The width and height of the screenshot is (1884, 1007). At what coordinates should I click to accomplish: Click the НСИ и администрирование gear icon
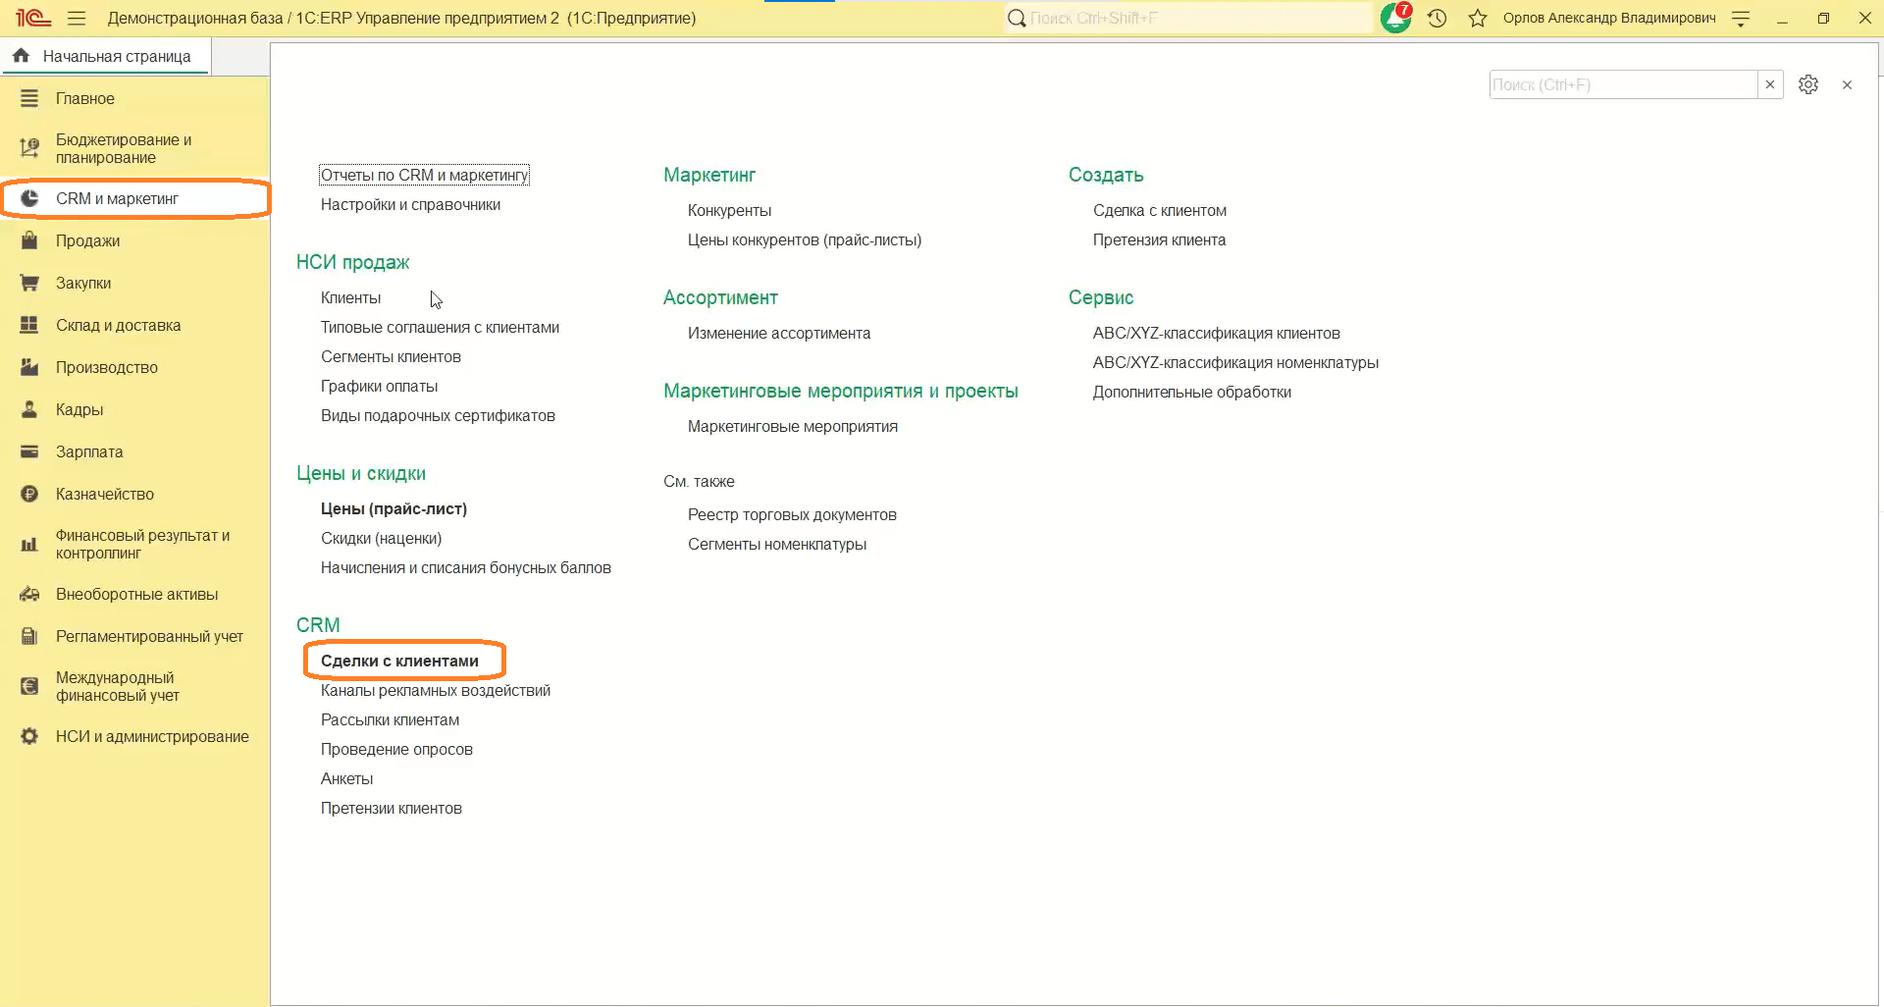coord(29,736)
